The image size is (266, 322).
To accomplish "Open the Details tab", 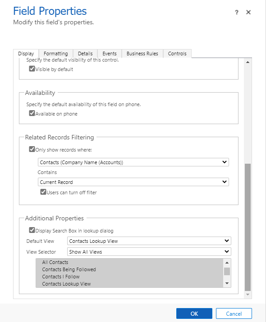I will pyautogui.click(x=85, y=54).
